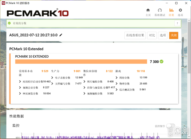Click the 电子表格分数 value 12 849

point(79,77)
